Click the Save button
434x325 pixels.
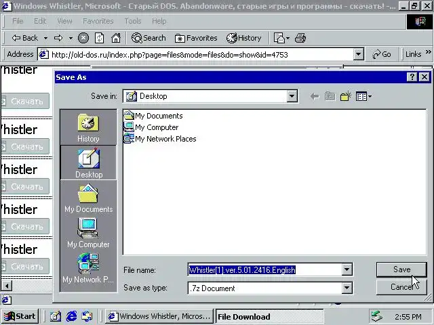(401, 269)
